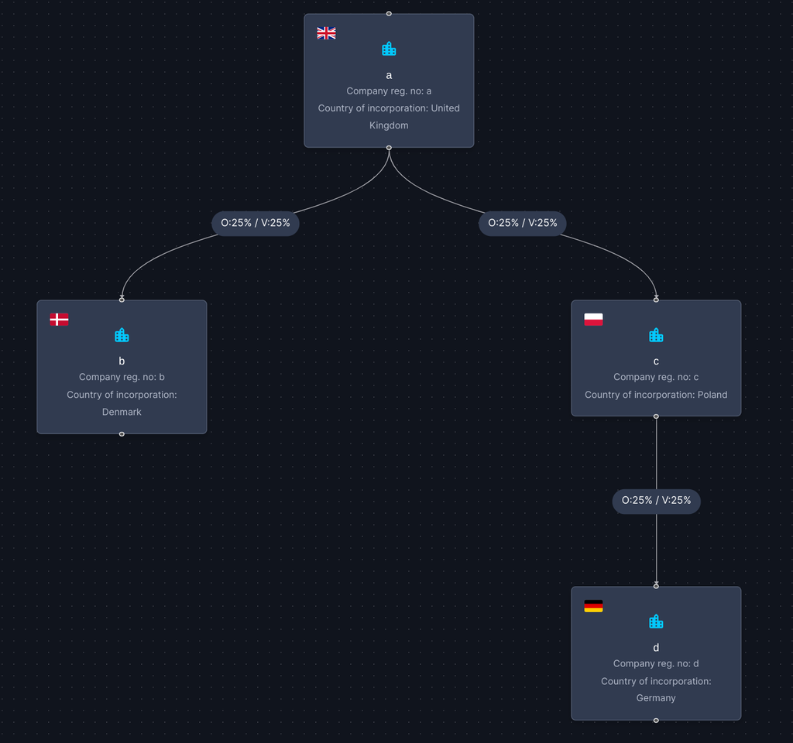Select the ownership label between c and d
The width and height of the screenshot is (793, 743).
[x=656, y=501]
